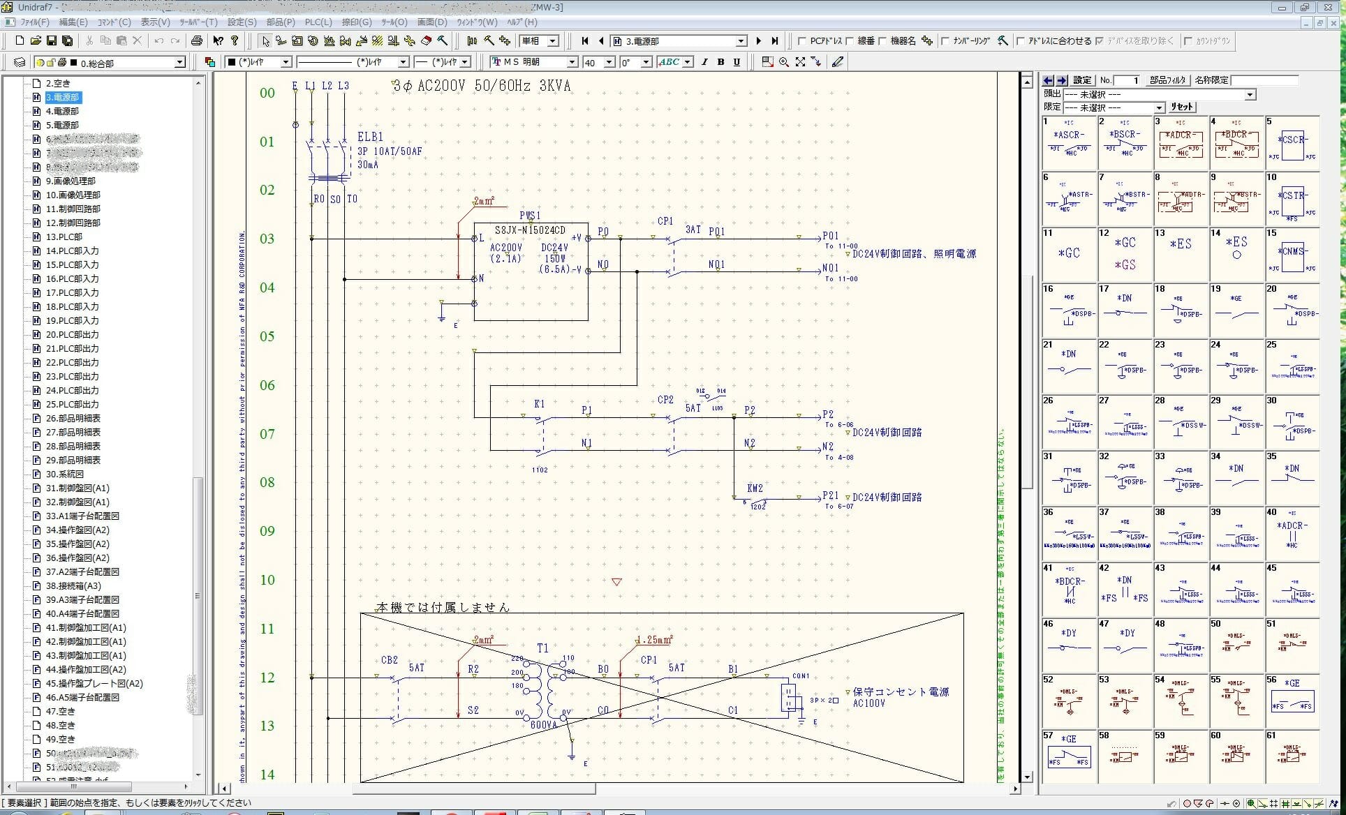
Task: Open the 部品(P) menu
Action: tap(280, 22)
